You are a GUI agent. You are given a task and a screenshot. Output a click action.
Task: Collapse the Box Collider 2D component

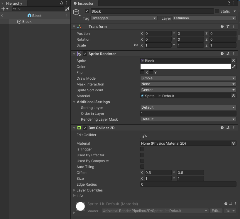click(x=74, y=128)
